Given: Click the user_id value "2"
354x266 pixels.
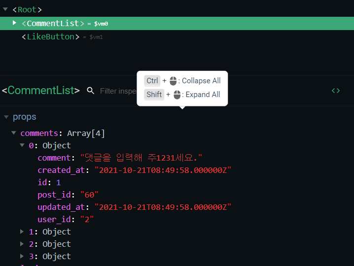Looking at the screenshot, I should [x=87, y=219].
